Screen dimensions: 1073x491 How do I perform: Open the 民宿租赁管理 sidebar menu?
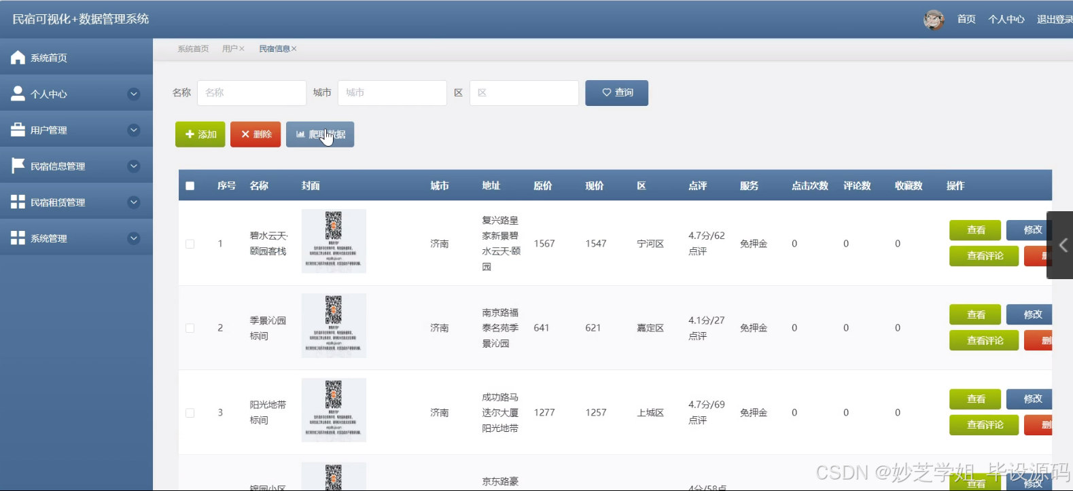[76, 201]
